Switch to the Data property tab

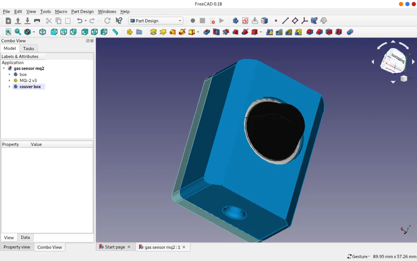(25, 237)
